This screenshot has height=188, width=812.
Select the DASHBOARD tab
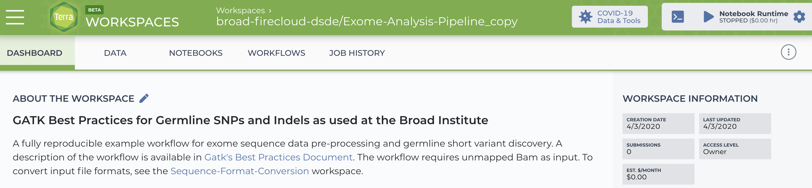(35, 53)
